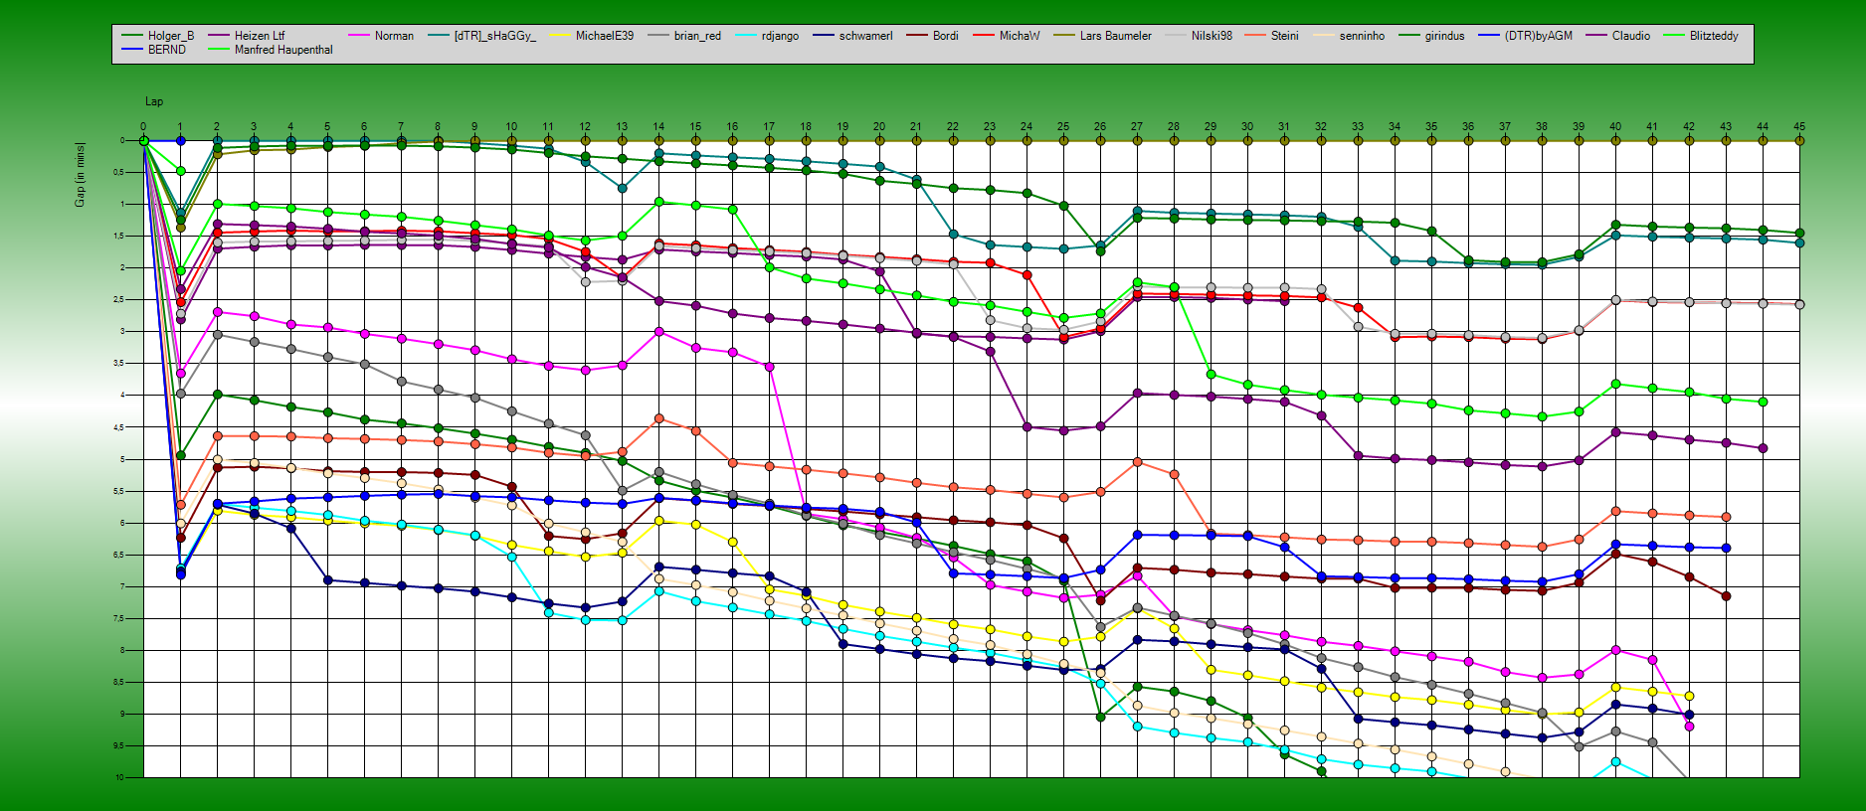The image size is (1866, 811).
Task: Click Steini legend entry
Action: click(x=1284, y=36)
